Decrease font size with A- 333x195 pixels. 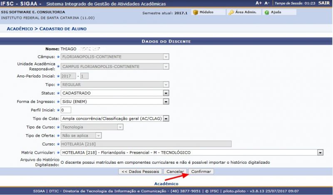267,3
